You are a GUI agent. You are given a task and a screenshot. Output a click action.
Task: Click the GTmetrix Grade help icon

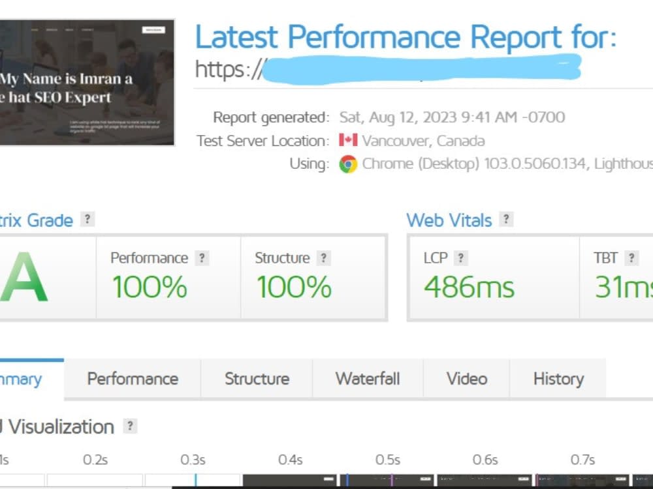coord(88,219)
